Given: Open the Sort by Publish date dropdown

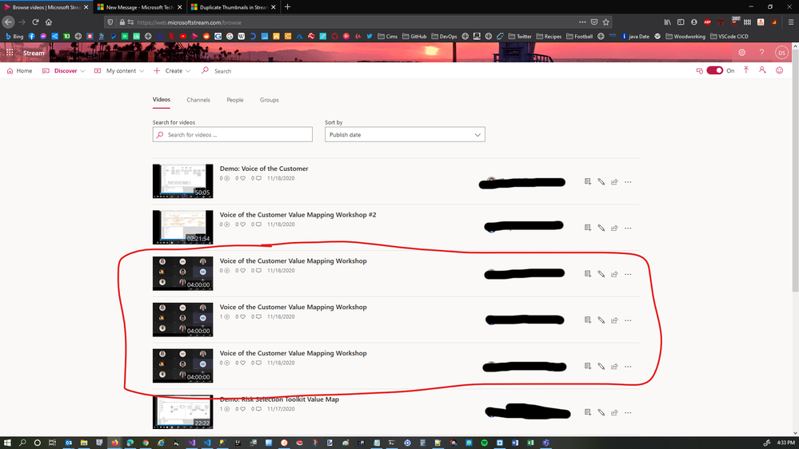Looking at the screenshot, I should [405, 134].
